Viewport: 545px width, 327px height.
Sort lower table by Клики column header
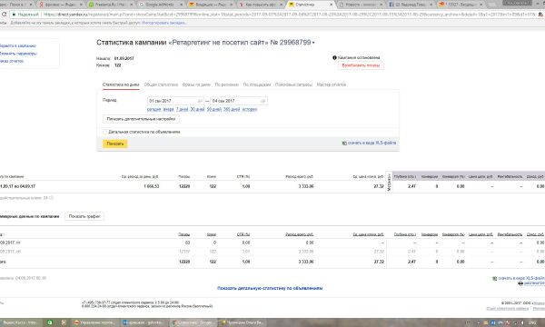(x=212, y=234)
